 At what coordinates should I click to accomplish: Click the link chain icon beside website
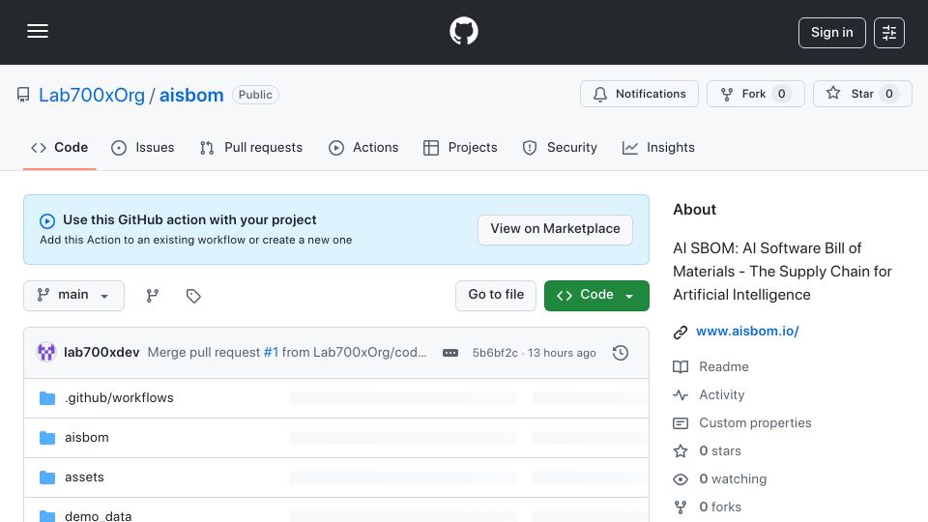tap(681, 332)
